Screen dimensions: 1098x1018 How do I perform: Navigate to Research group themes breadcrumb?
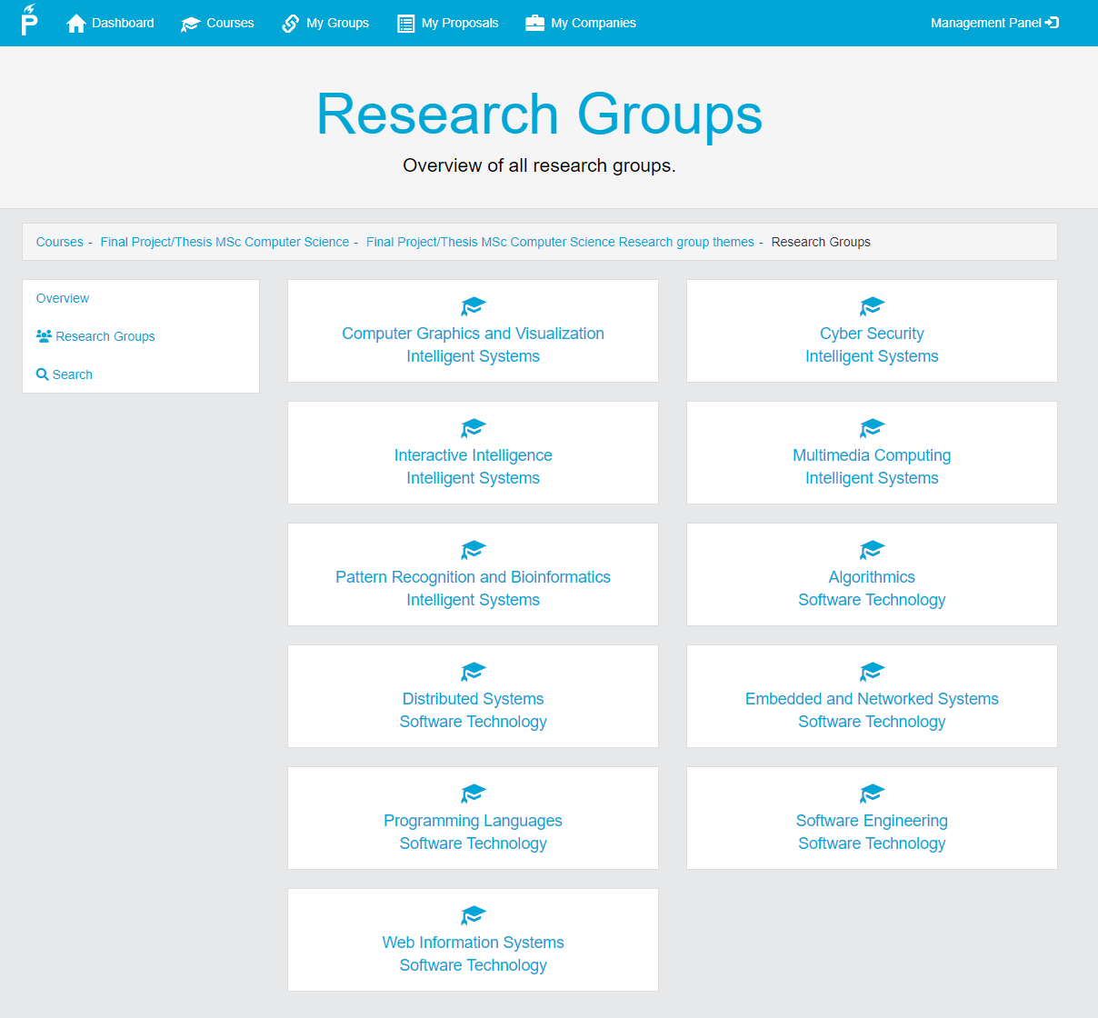click(x=560, y=242)
